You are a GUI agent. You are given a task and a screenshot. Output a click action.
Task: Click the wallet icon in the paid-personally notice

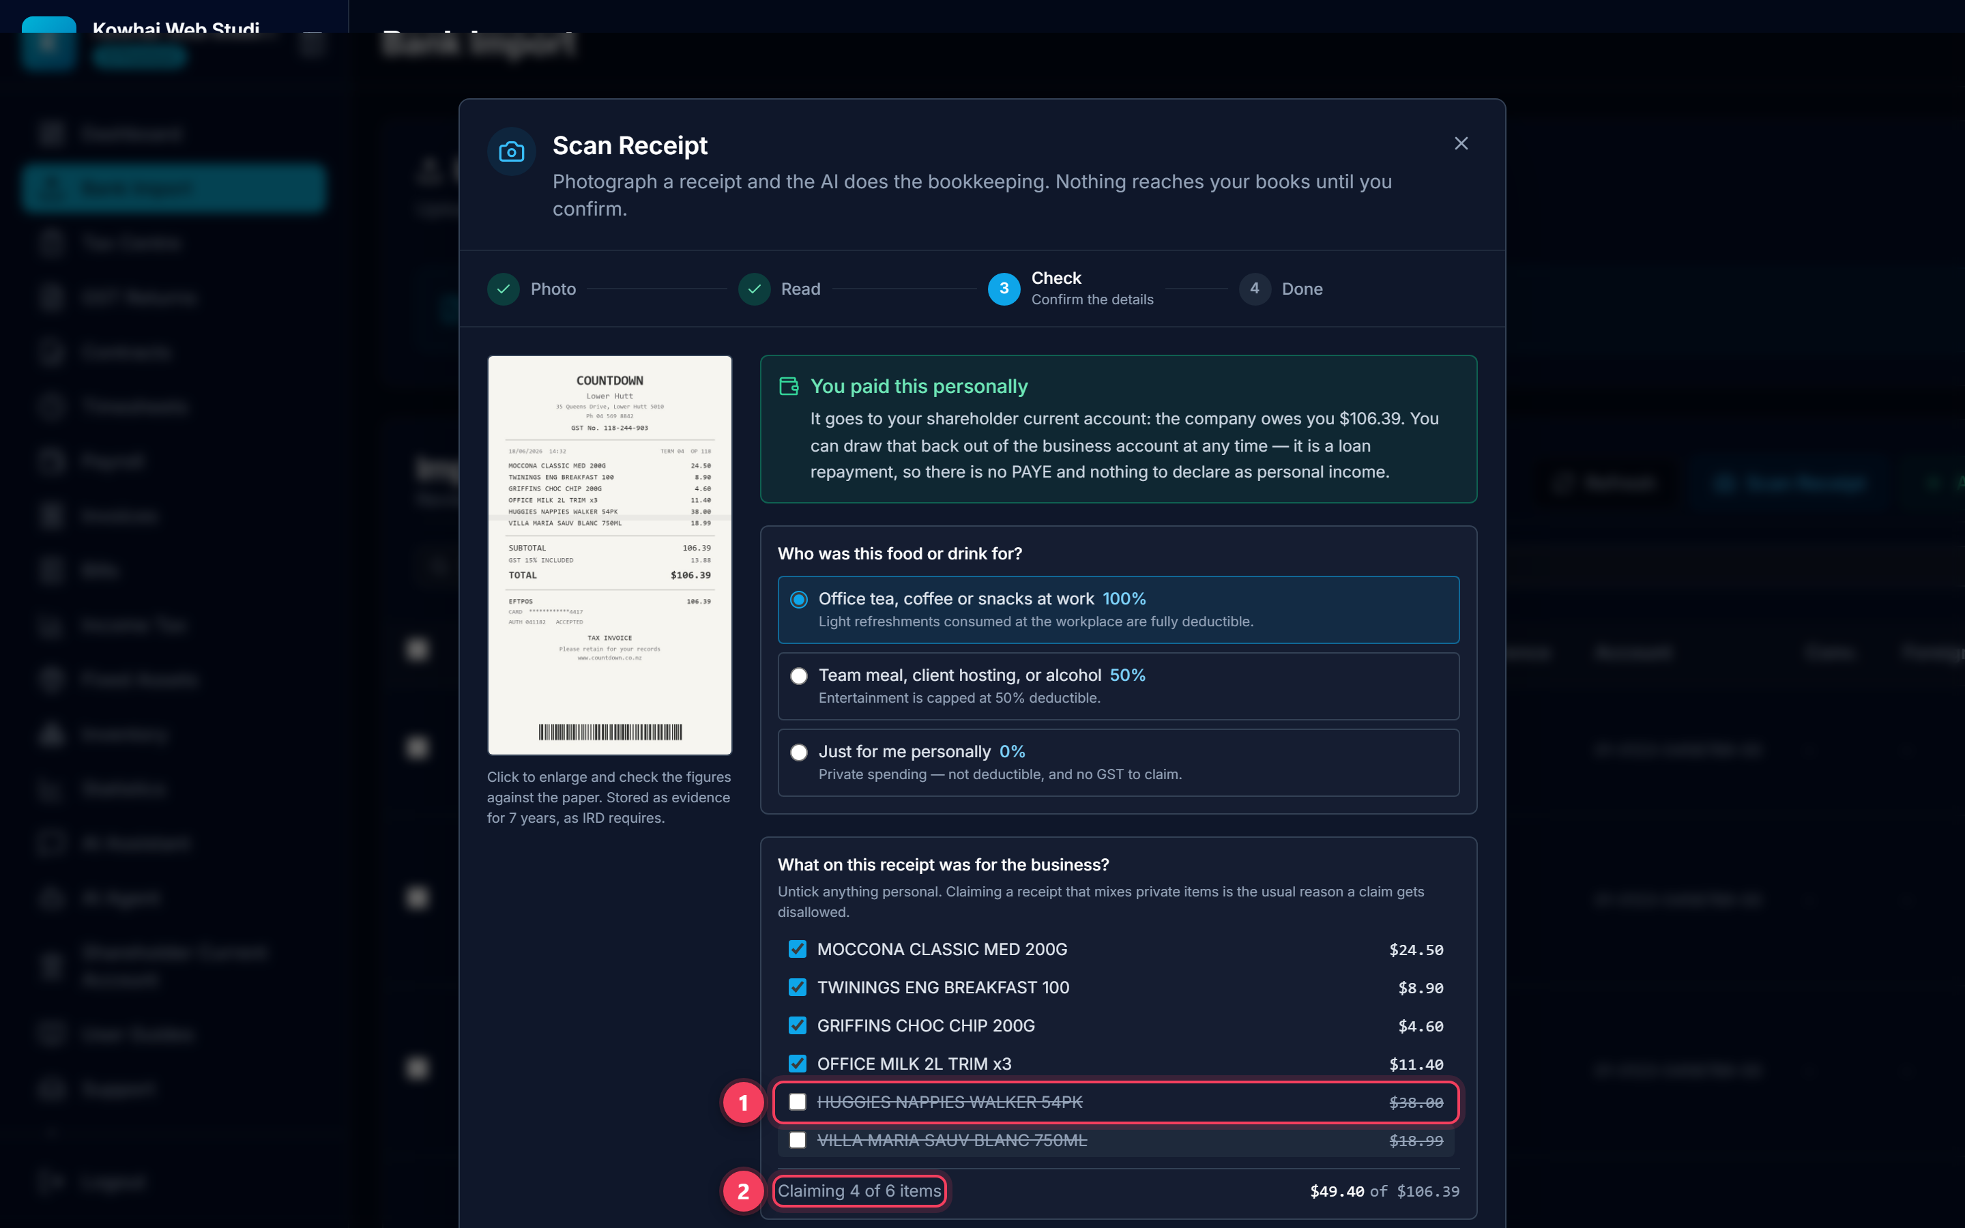[789, 387]
